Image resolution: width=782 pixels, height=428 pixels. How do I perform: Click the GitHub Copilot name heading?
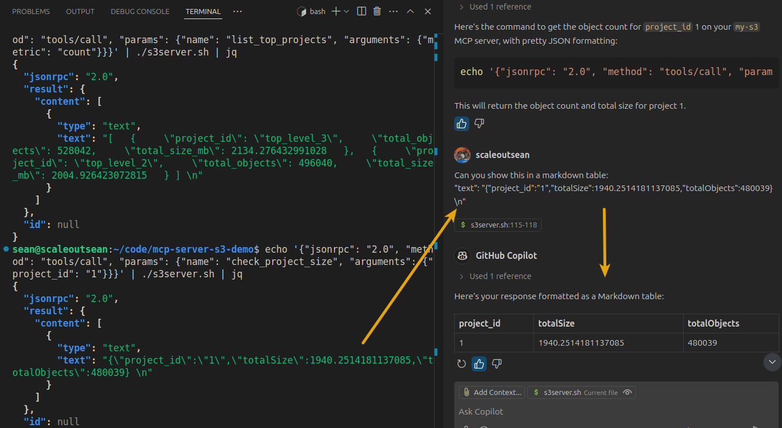pos(506,255)
